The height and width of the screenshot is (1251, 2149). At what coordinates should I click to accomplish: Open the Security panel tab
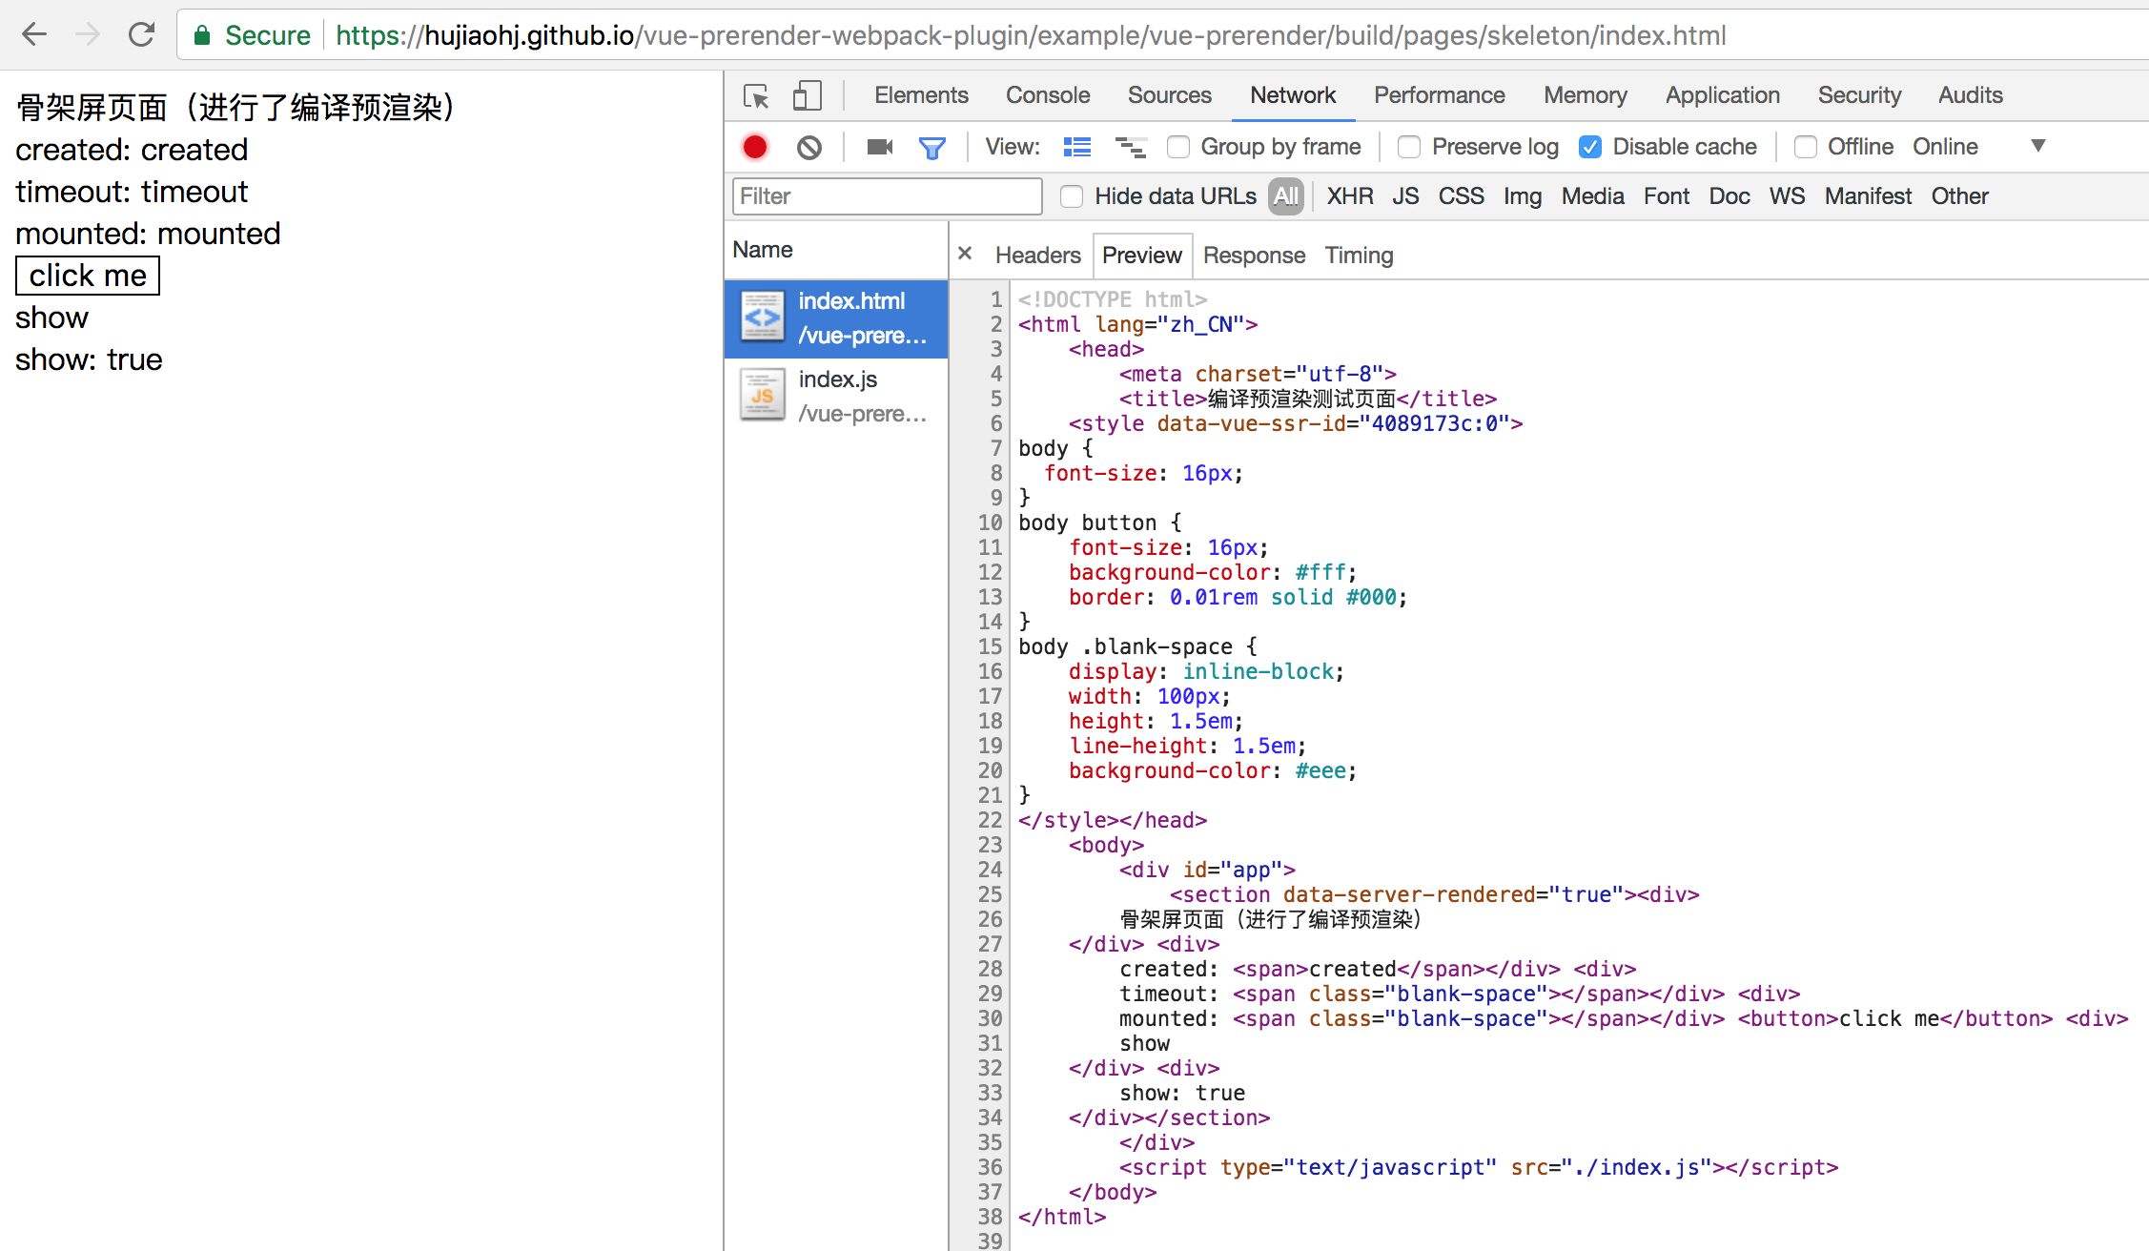point(1859,95)
